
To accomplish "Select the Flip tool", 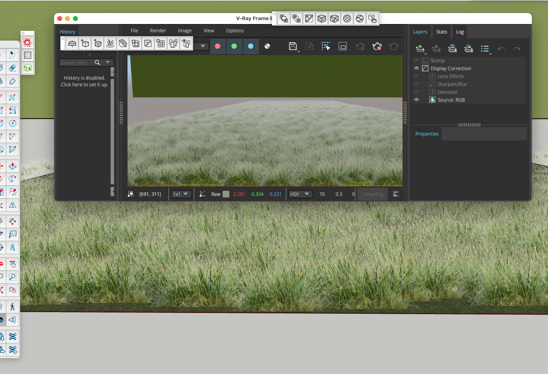I will click(x=13, y=205).
